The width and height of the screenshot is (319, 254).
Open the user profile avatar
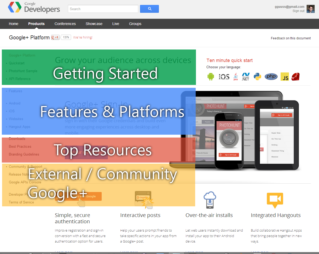coord(311,9)
